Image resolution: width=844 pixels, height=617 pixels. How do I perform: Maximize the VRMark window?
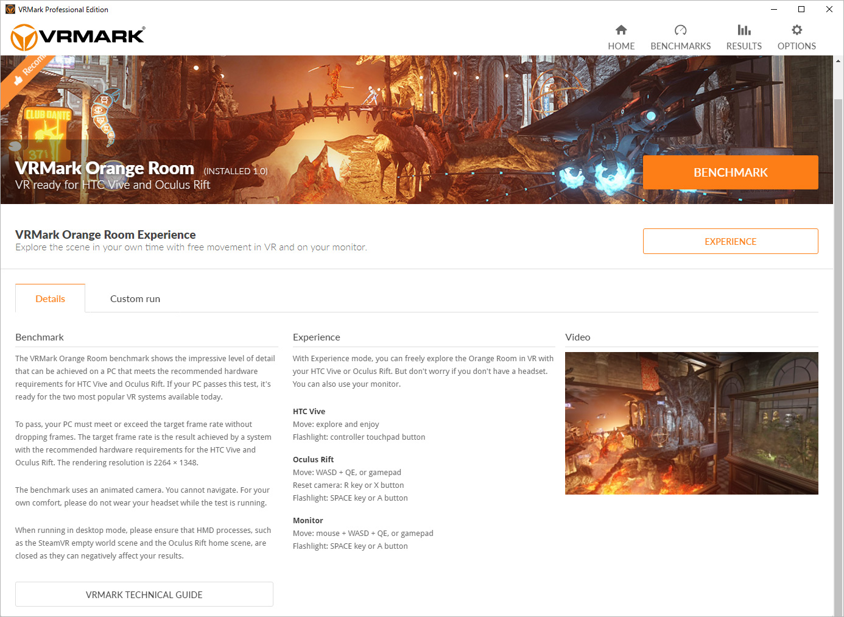pyautogui.click(x=801, y=9)
